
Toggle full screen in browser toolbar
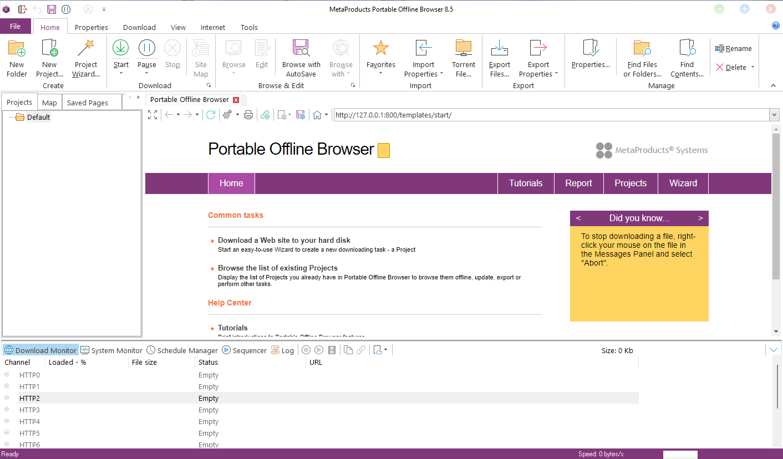coord(152,115)
